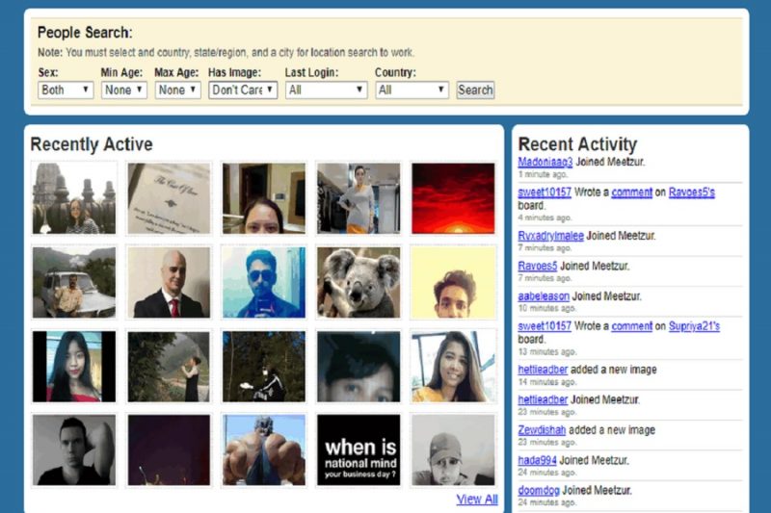Open the man on yellow background thumbnail
Viewport: 771px width, 513px height.
pos(453,282)
